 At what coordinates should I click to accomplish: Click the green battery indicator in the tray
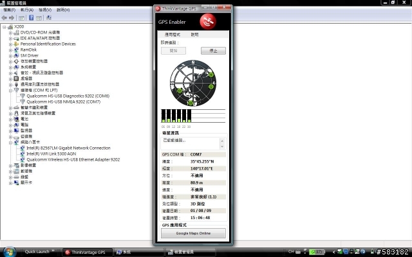coord(317,252)
